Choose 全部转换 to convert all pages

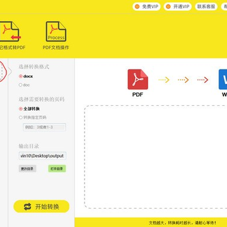(x=29, y=108)
